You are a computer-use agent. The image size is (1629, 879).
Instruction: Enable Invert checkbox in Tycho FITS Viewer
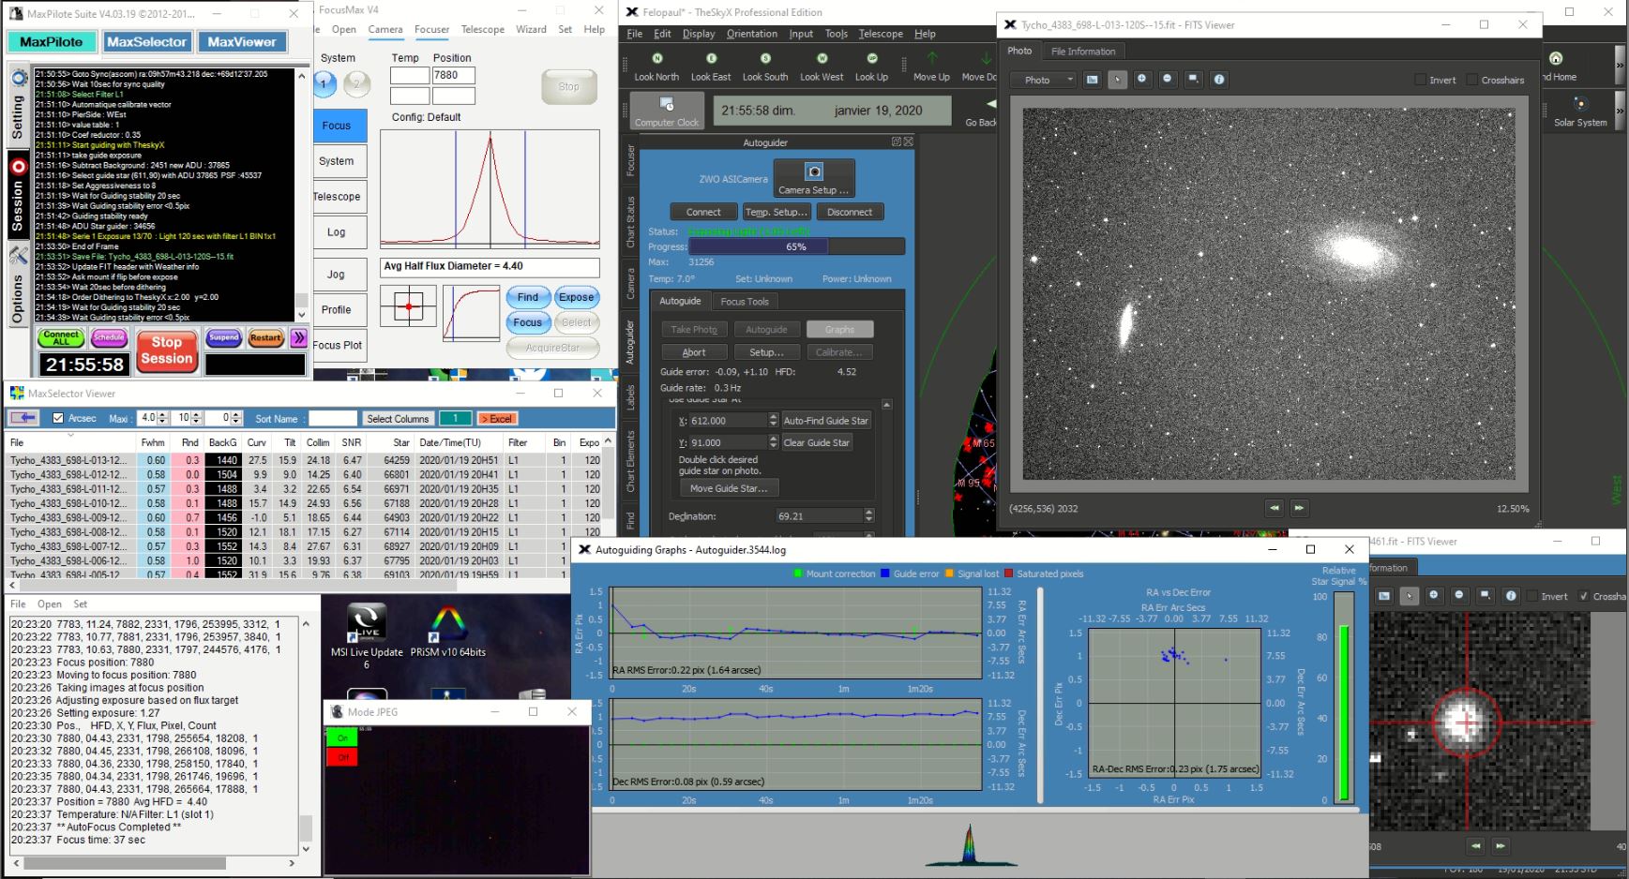click(1420, 80)
